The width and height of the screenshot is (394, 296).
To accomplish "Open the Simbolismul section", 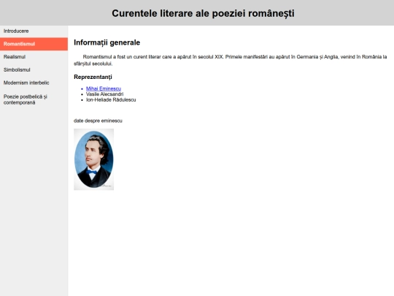I will pyautogui.click(x=34, y=70).
